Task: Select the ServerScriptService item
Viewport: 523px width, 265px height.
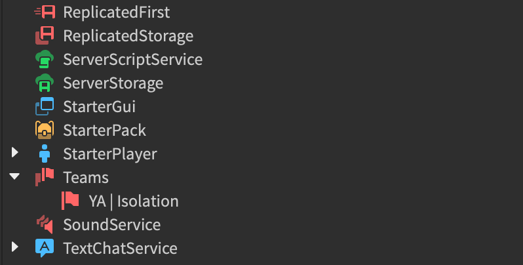Action: pos(132,60)
